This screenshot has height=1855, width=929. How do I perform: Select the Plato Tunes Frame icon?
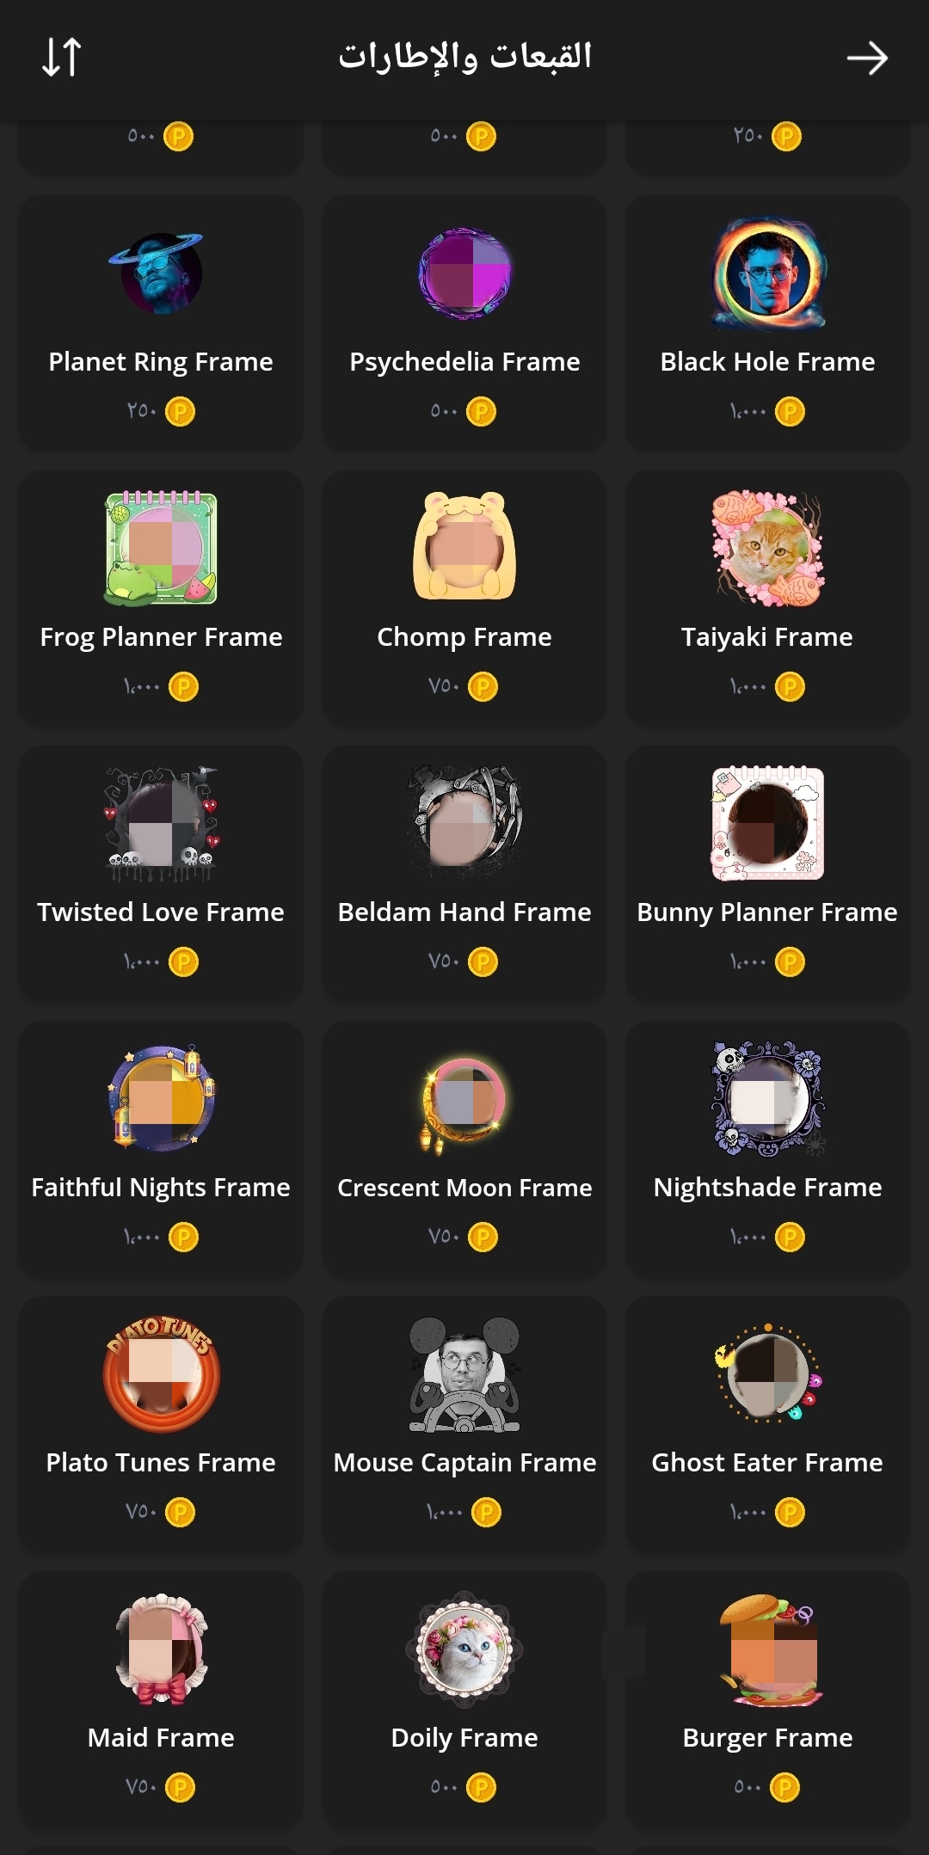point(161,1374)
